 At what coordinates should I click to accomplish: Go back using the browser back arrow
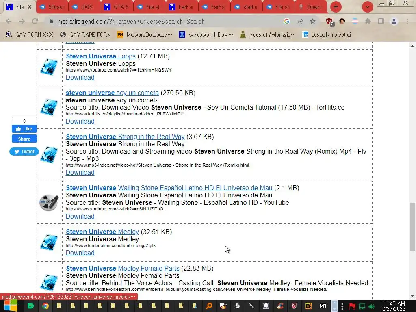(9, 21)
